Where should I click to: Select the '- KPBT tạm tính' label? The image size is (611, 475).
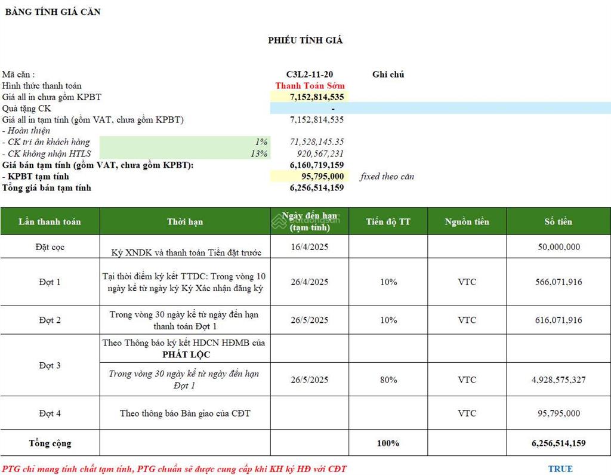click(35, 177)
